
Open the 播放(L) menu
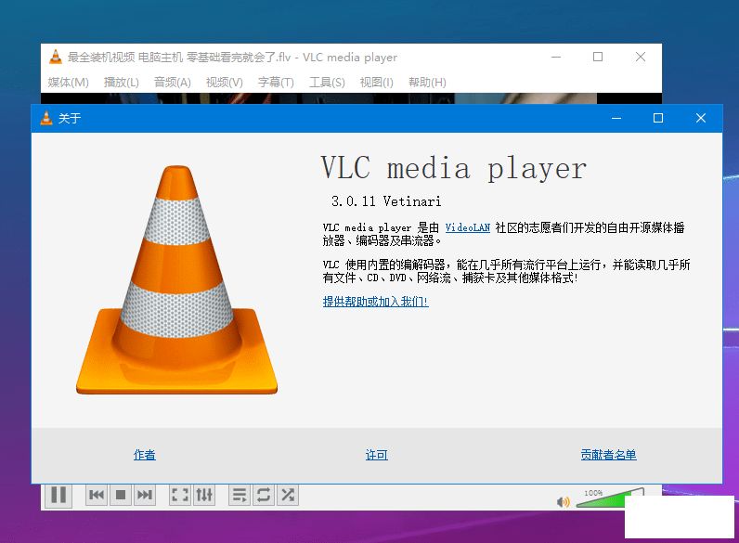121,83
